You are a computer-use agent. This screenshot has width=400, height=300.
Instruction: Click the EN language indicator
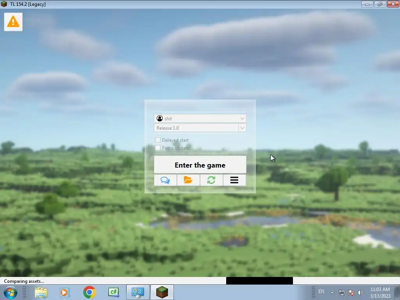click(321, 291)
